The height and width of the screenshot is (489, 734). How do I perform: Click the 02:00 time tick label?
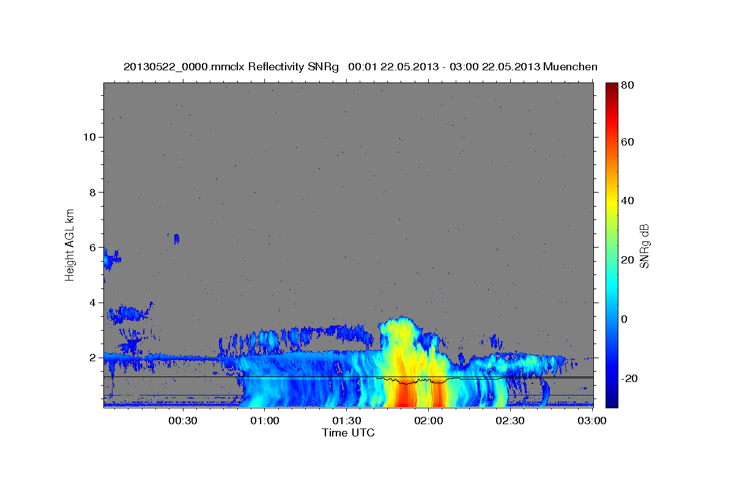tap(429, 421)
